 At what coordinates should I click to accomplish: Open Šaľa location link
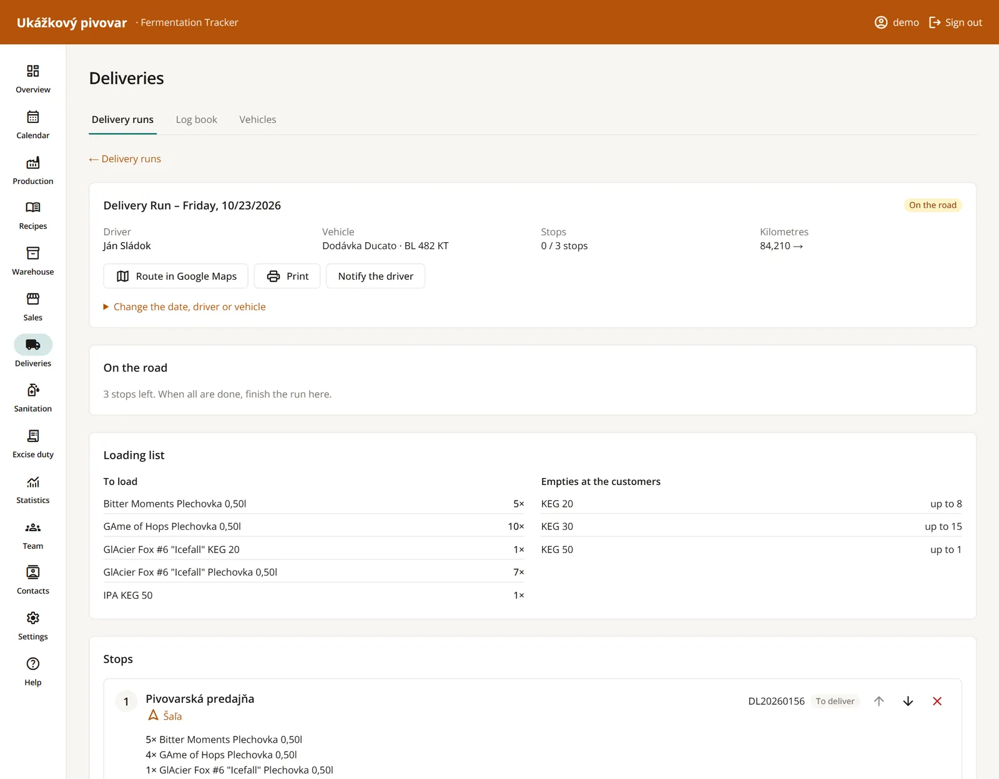(165, 716)
